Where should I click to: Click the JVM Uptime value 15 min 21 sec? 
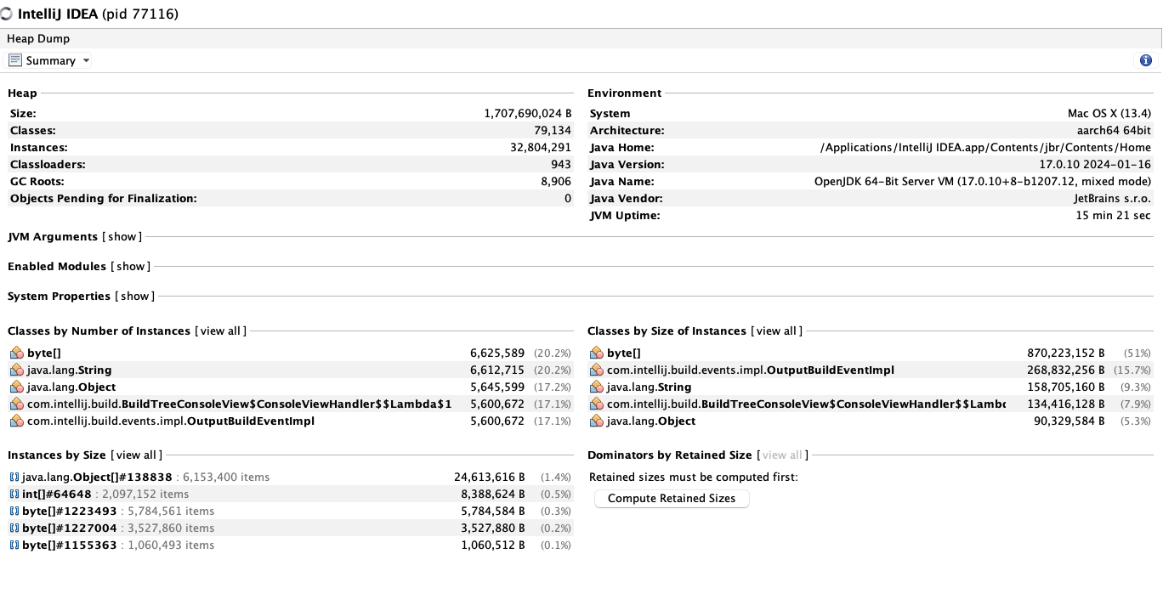pos(1113,216)
